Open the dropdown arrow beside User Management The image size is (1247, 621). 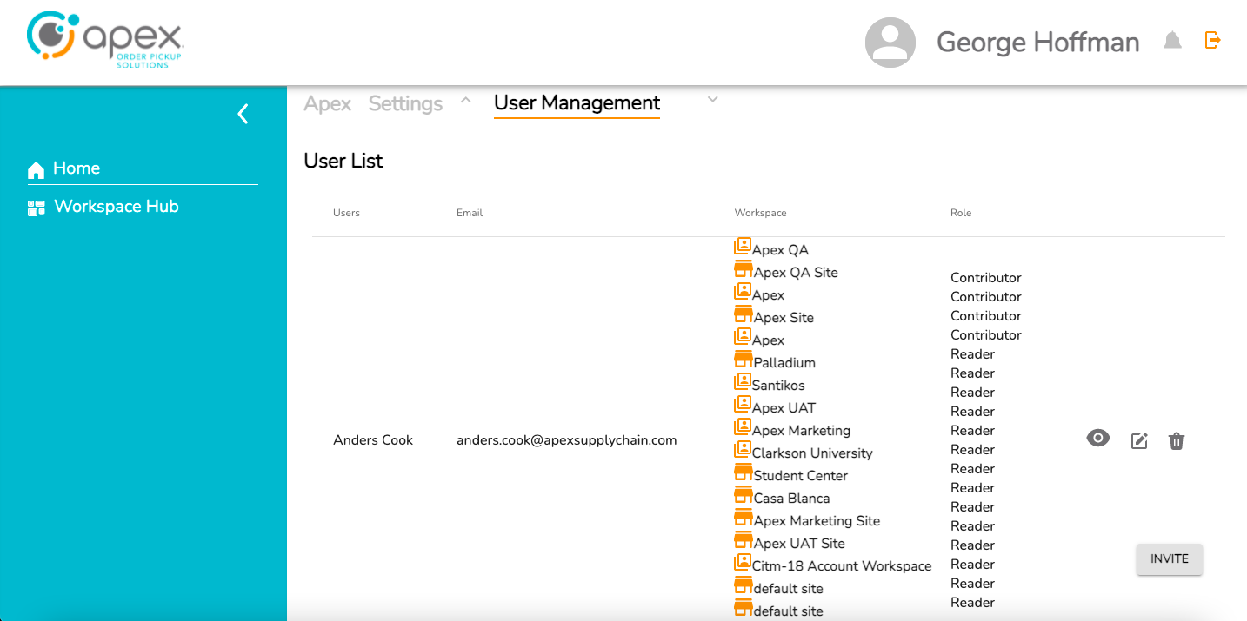click(713, 101)
